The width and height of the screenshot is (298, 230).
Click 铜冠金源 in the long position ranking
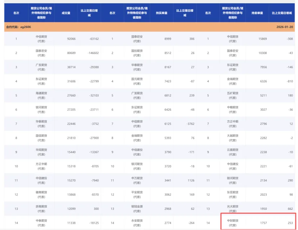137,209
